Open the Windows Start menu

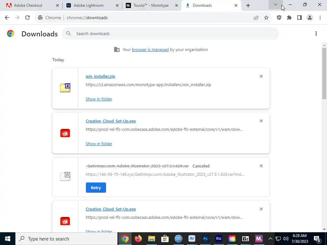pyautogui.click(x=8, y=239)
